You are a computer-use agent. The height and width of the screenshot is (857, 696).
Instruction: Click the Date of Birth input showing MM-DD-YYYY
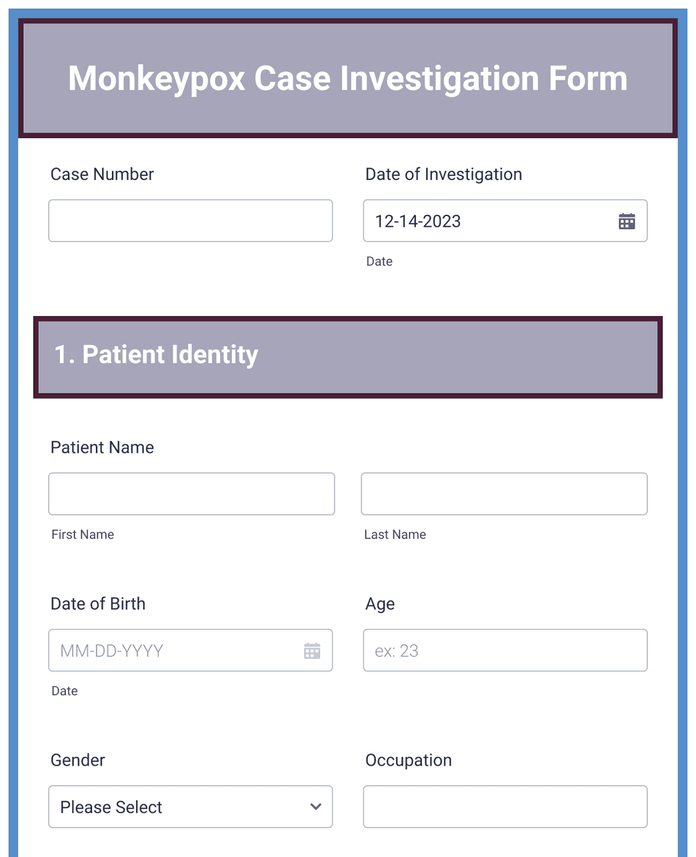pos(167,650)
